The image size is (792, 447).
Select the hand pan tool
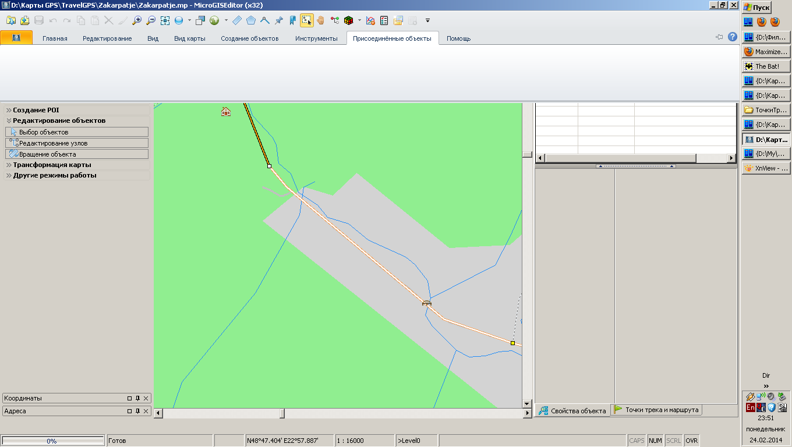[320, 20]
